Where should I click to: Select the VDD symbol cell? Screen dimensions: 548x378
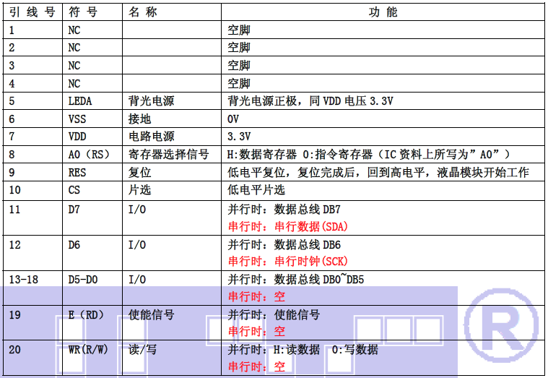click(77, 137)
